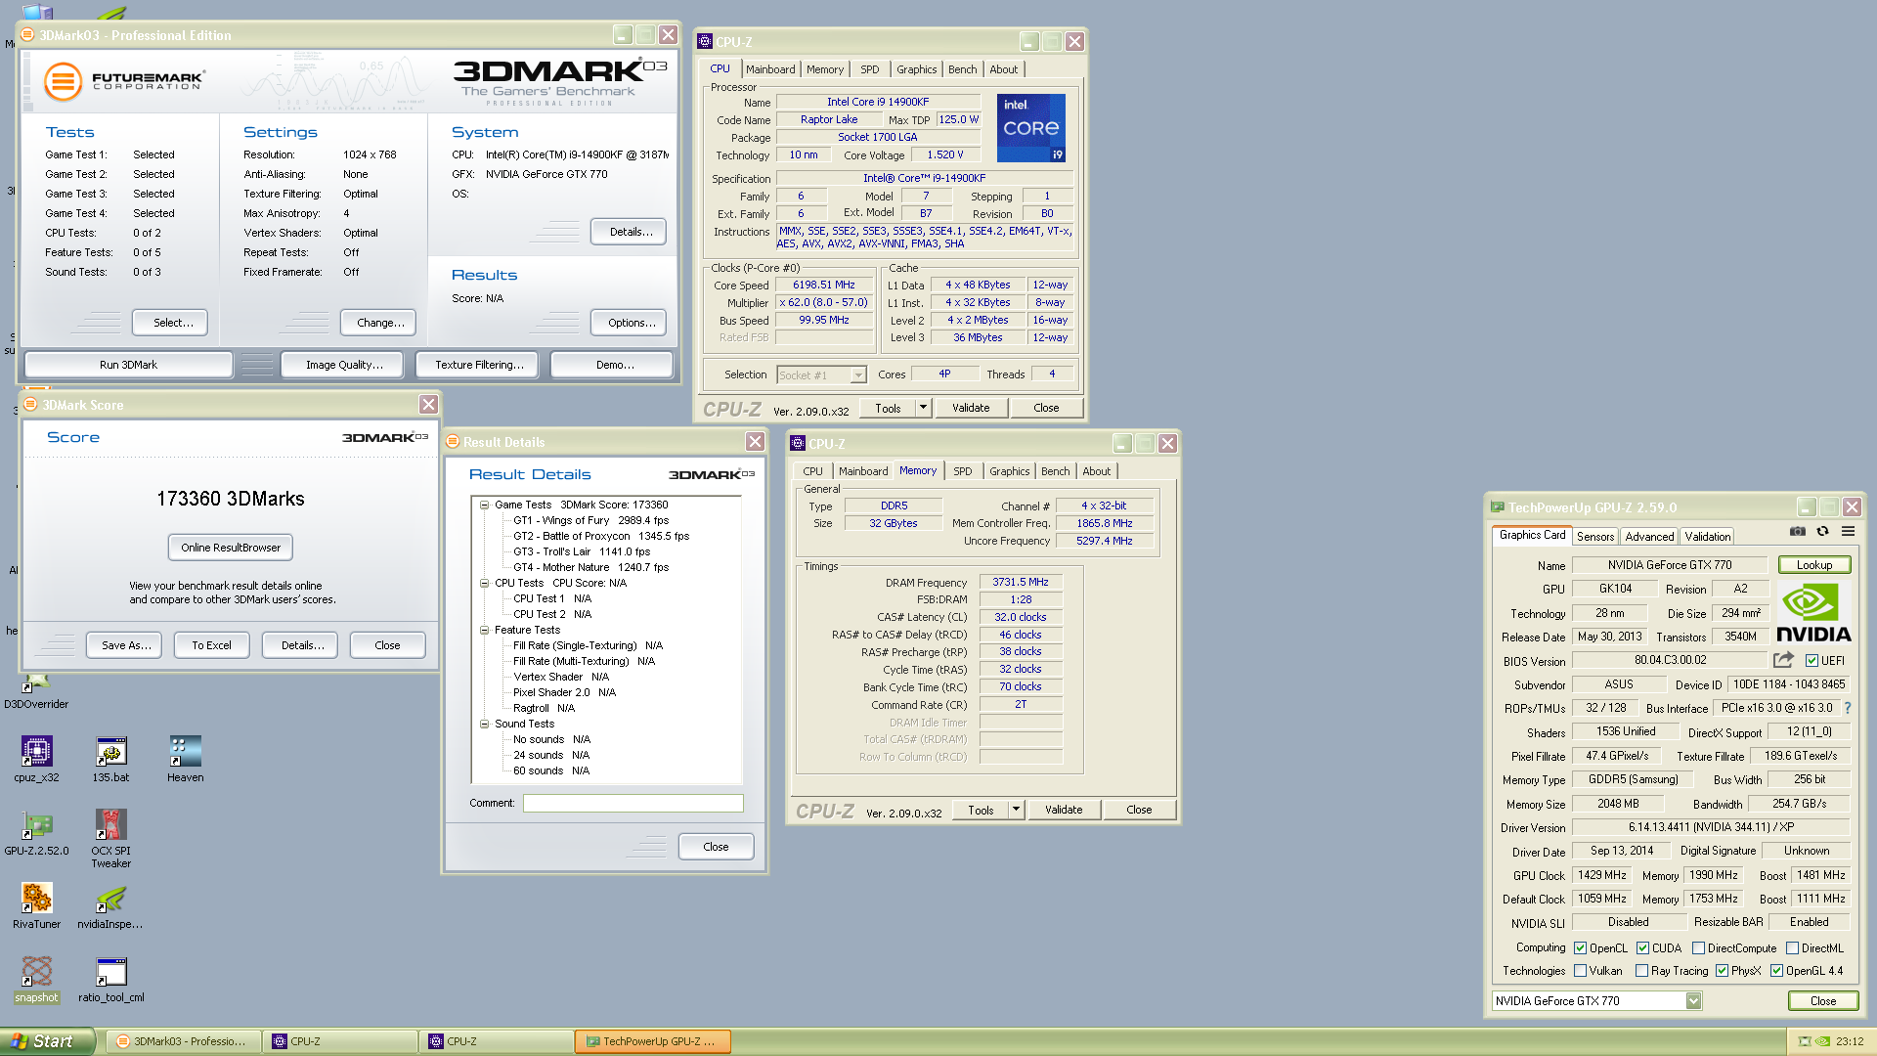The image size is (1877, 1056).
Task: Click the To Excel button
Action: [211, 645]
